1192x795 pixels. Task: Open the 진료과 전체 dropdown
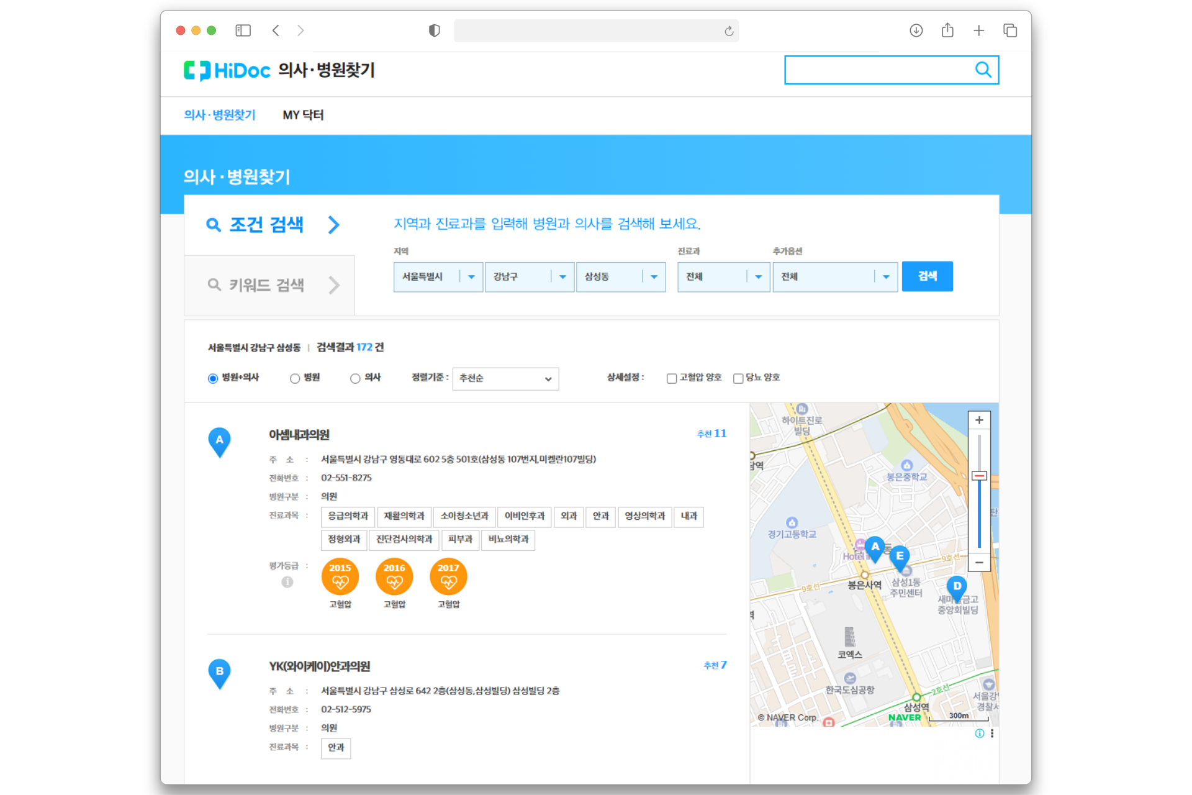723,277
